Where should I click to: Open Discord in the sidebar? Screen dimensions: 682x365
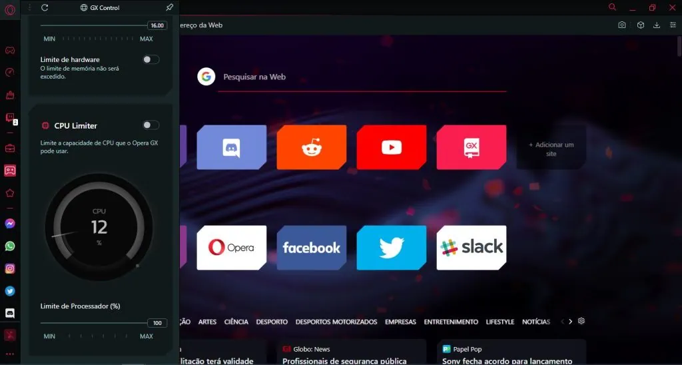click(x=10, y=313)
